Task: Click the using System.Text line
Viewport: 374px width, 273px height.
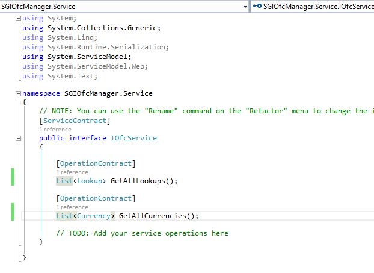Action: pos(60,77)
